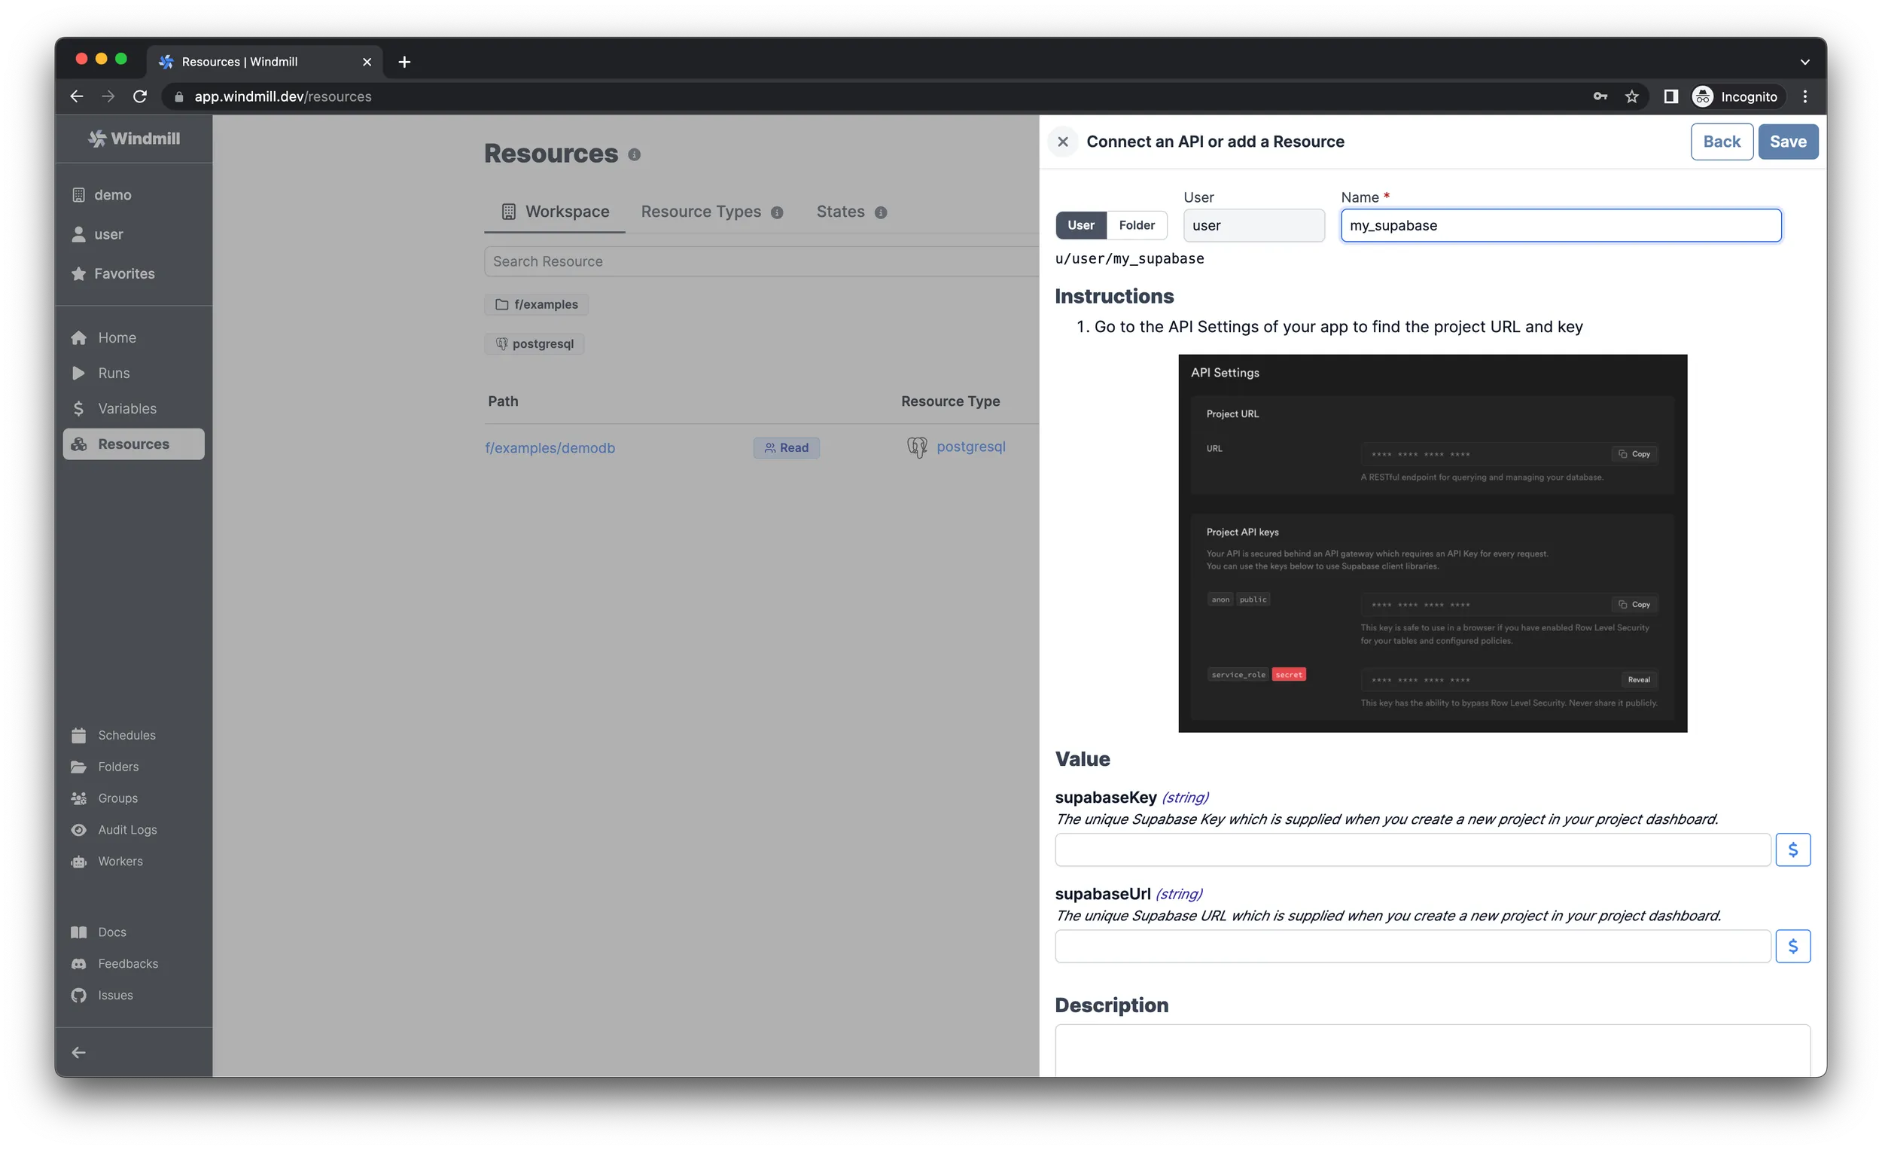Click the supabaseKey variable link icon
The width and height of the screenshot is (1882, 1150).
[1793, 850]
